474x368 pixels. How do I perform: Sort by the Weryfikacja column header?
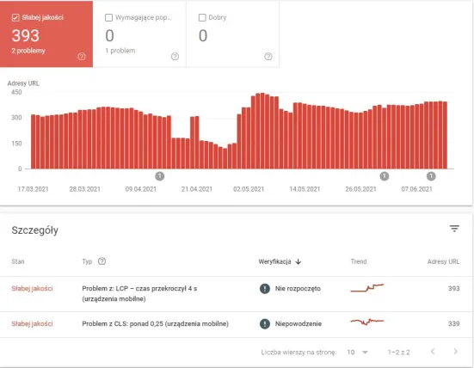(274, 261)
